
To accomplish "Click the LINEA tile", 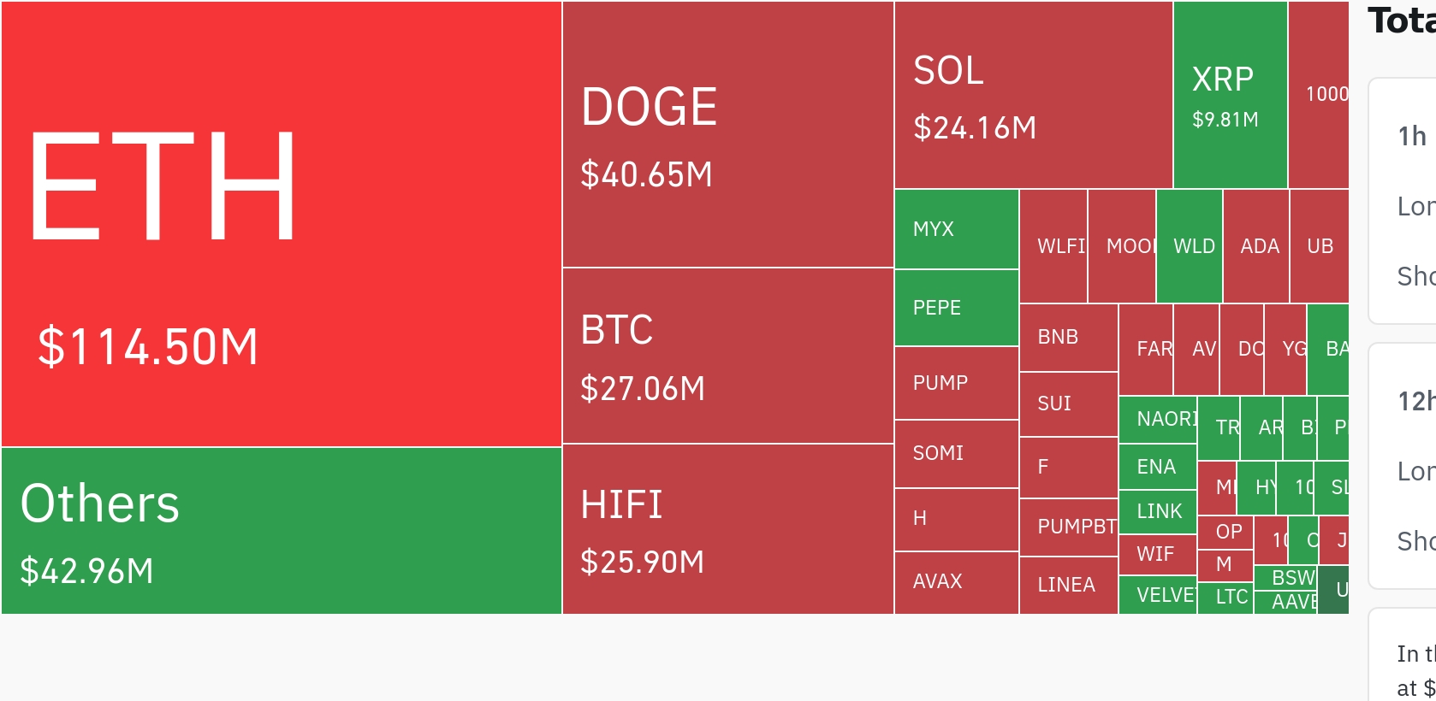I will (x=1068, y=585).
